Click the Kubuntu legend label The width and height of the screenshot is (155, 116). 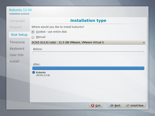pos(41,72)
